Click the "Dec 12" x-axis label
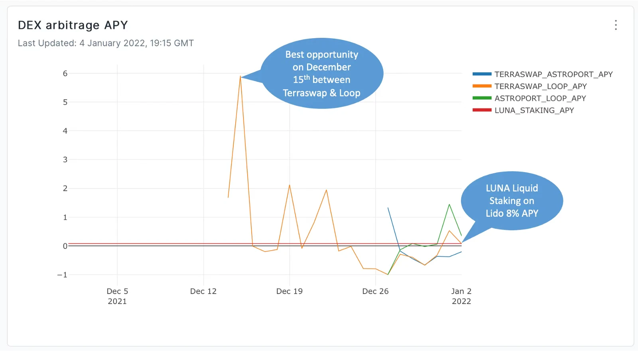This screenshot has height=351, width=638. 203,291
